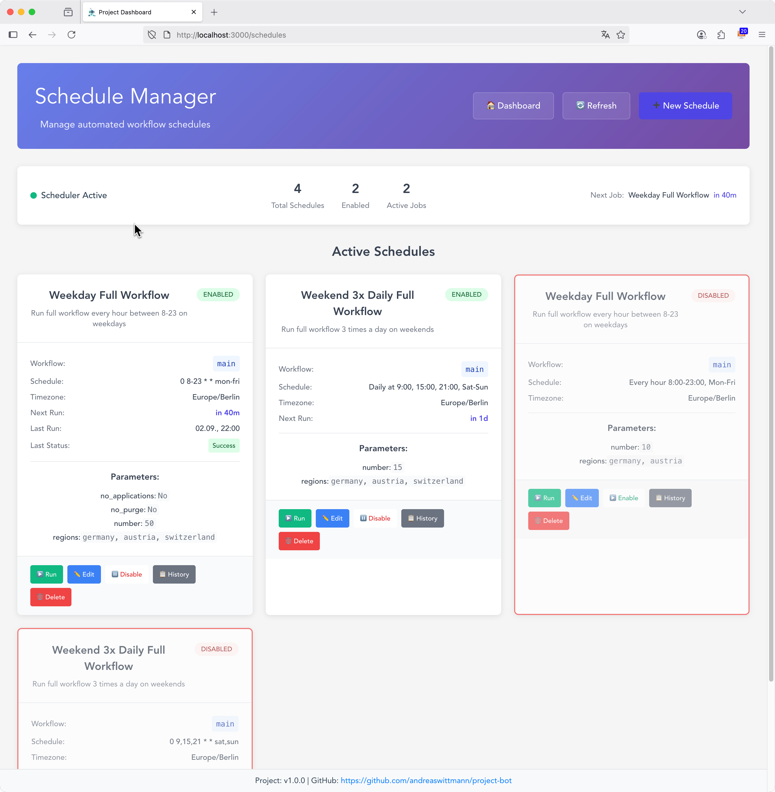Bookmark this page with star icon
Viewport: 775px width, 792px height.
pos(621,35)
